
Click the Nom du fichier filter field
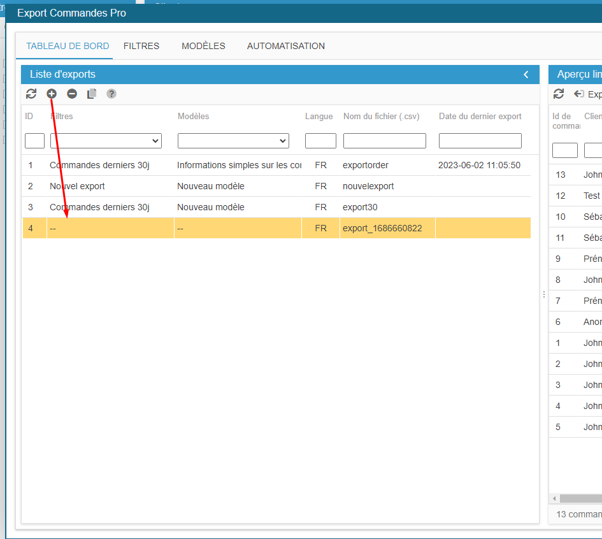pyautogui.click(x=384, y=141)
